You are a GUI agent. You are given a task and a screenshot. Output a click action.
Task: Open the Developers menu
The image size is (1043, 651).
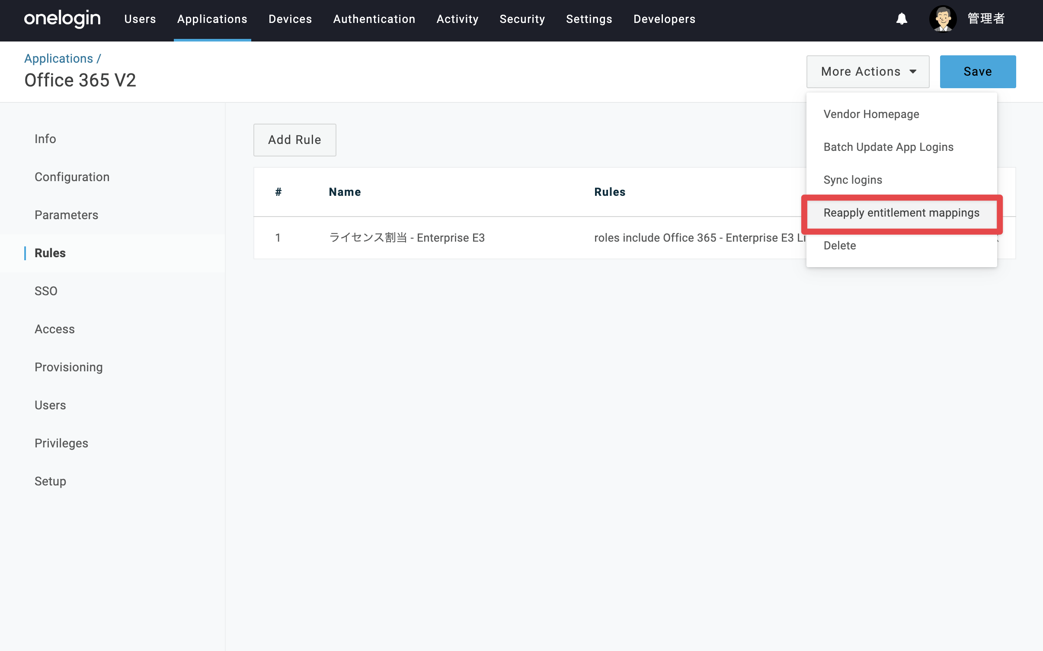point(665,19)
